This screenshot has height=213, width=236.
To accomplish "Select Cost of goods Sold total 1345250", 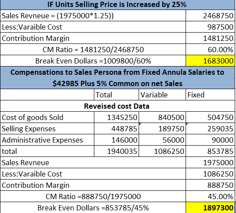I will coord(116,117).
